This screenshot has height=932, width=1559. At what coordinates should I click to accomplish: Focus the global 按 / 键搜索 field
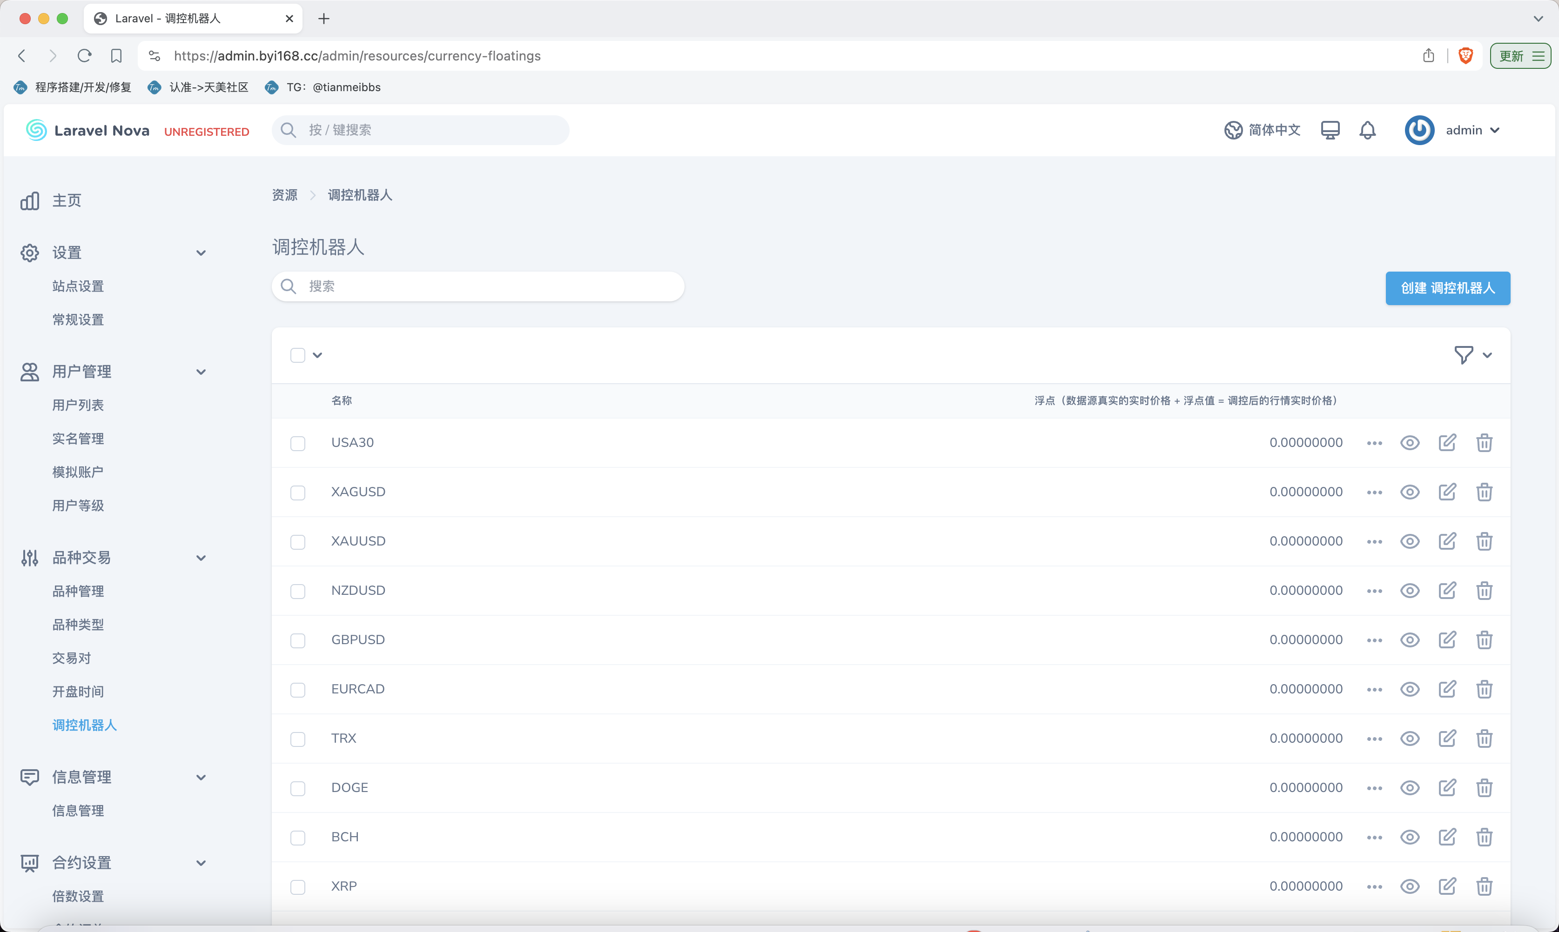point(420,130)
